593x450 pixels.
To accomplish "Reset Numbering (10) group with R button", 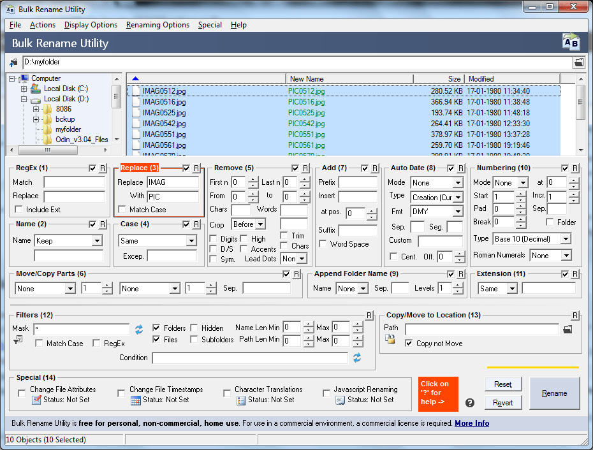I will (x=575, y=168).
